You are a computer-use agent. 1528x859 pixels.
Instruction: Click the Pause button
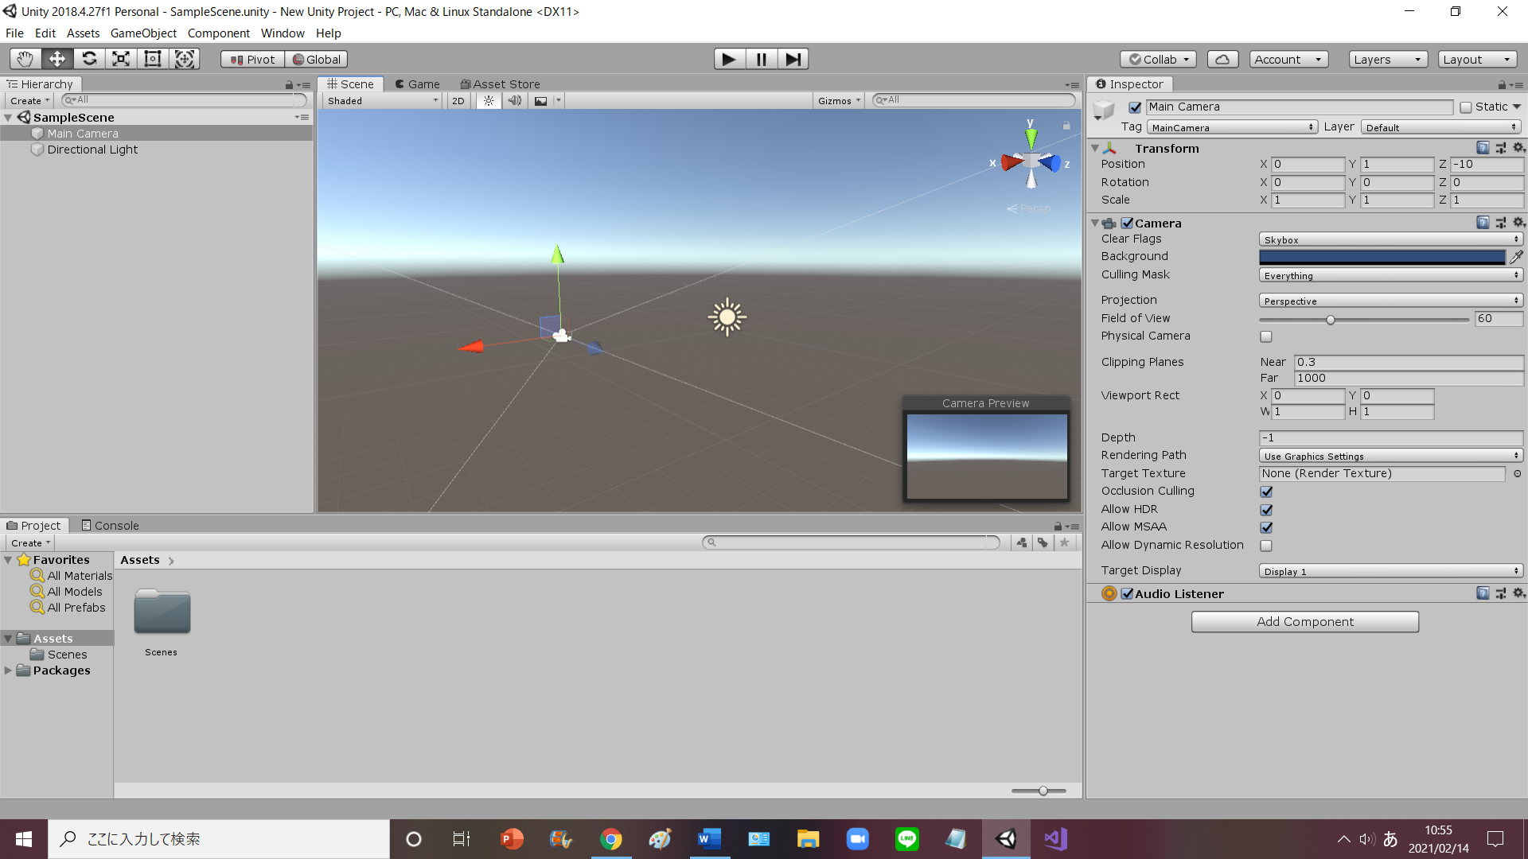point(761,59)
